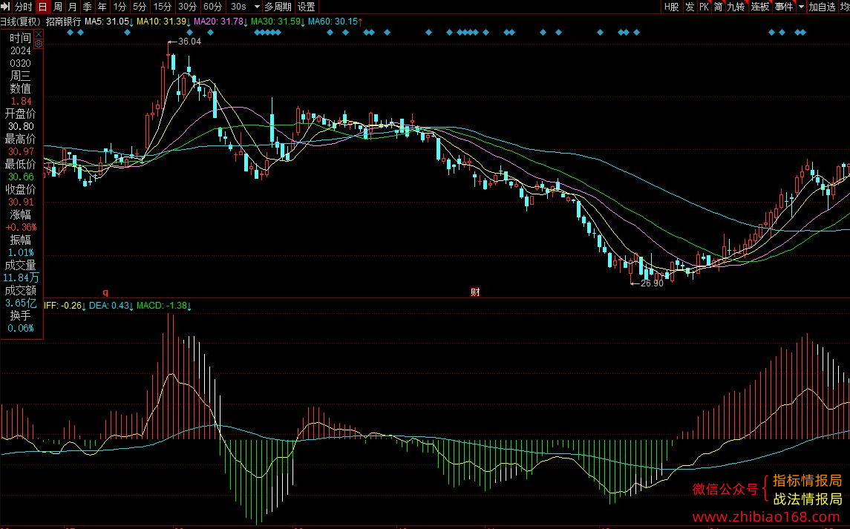The height and width of the screenshot is (529, 850).
Task: Click the 日线(复权) chart type label
Action: pos(20,22)
